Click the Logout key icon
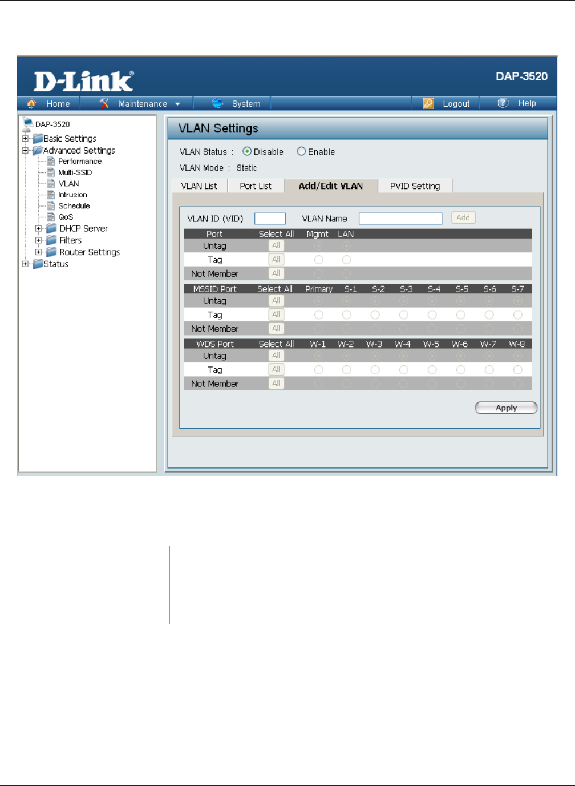The height and width of the screenshot is (786, 575). coord(428,103)
